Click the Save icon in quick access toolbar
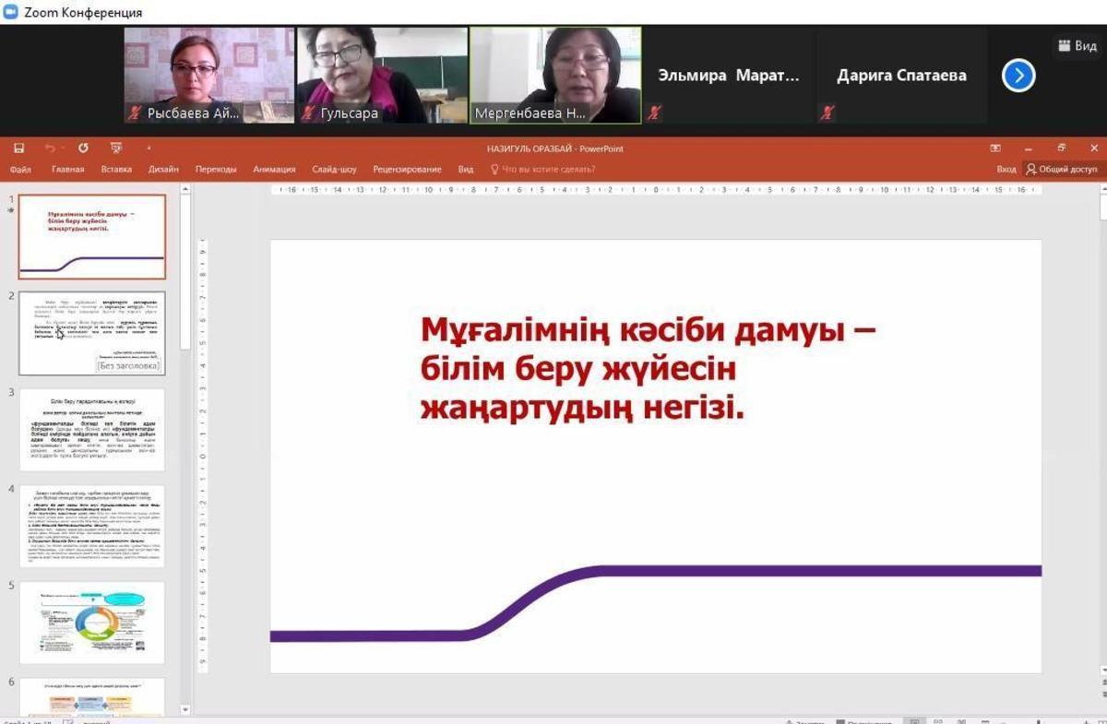Viewport: 1107px width, 724px height. point(18,148)
